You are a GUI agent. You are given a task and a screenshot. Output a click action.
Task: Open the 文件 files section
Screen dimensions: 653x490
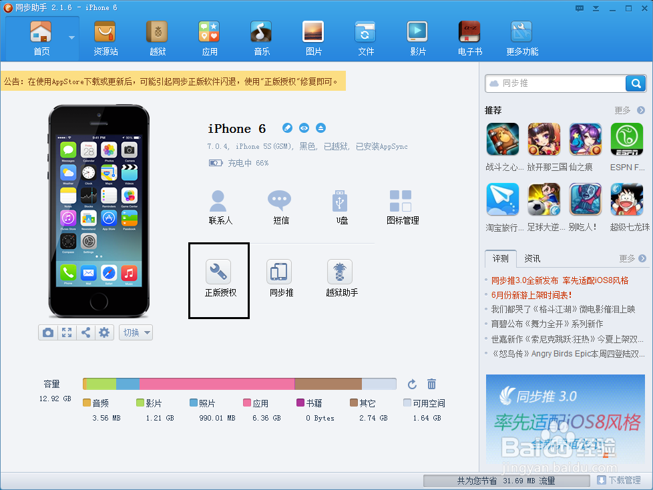366,39
